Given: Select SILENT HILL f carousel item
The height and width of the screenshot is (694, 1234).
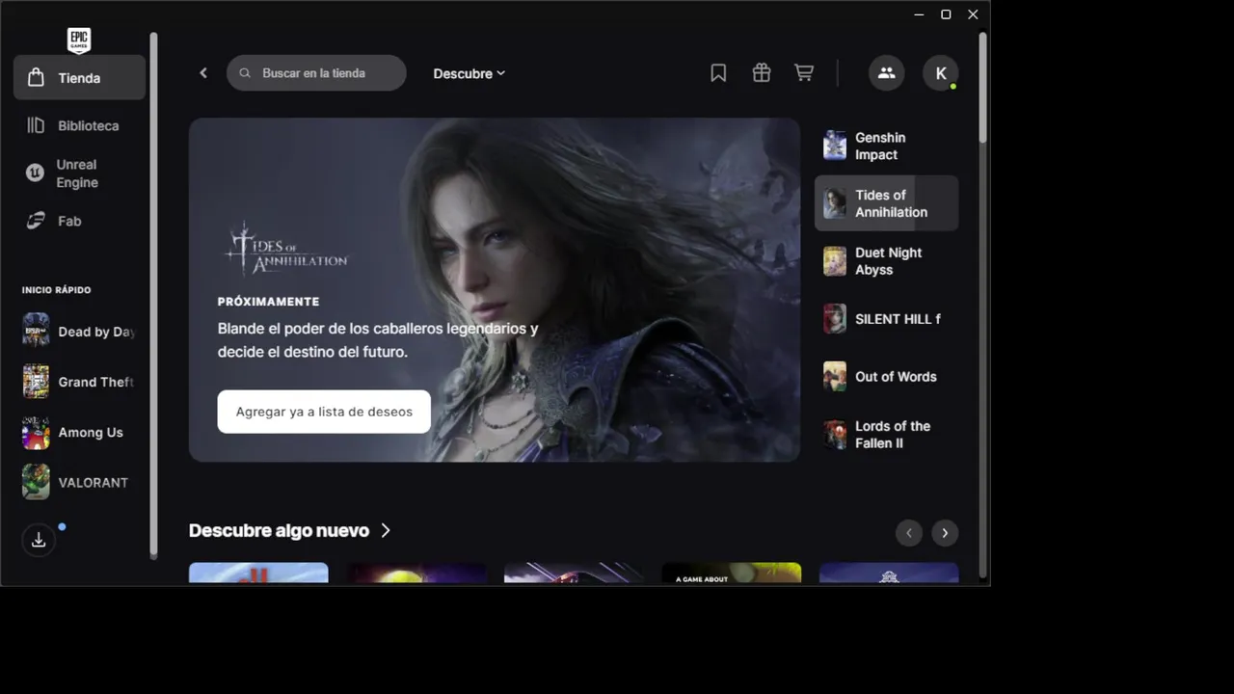Looking at the screenshot, I should (887, 319).
